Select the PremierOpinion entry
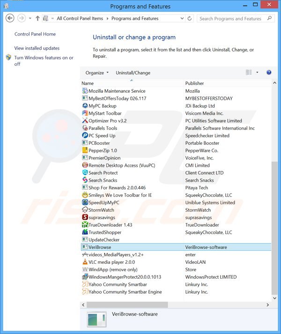Screen dimensions: 281x334 [x=104, y=158]
